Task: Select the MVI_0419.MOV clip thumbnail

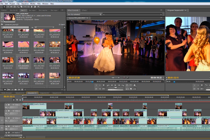Action: (8, 60)
